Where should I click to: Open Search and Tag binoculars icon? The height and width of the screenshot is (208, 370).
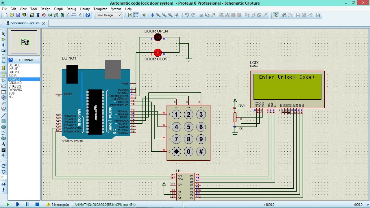pos(284,15)
